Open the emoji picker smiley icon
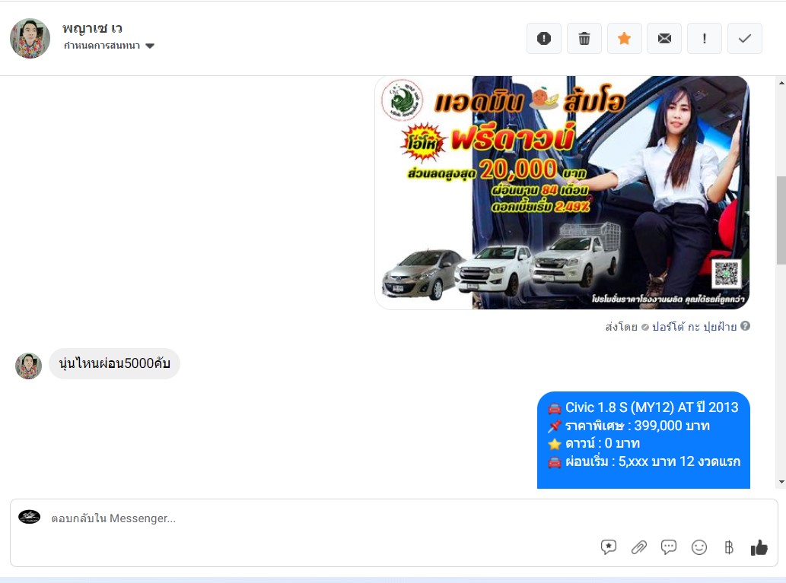786x583 pixels. [x=698, y=547]
